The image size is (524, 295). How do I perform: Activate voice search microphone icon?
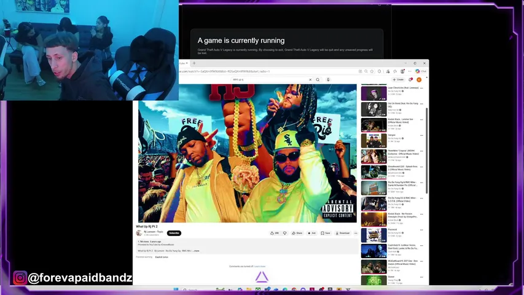click(x=328, y=80)
